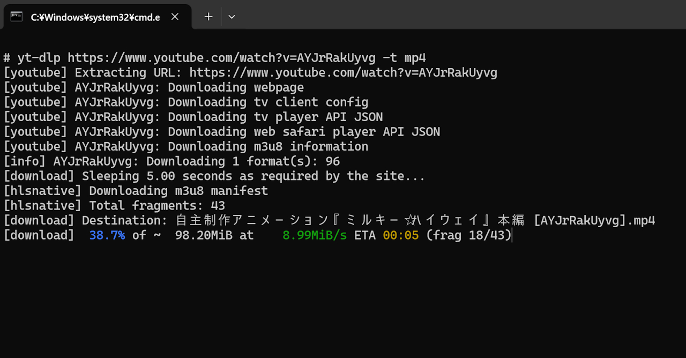Select the C:¥Windows¥system32¥cmd.exe tab title
The width and height of the screenshot is (686, 358).
coord(95,17)
